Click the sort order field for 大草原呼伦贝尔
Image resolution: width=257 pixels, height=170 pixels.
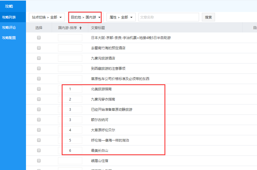pos(70,130)
